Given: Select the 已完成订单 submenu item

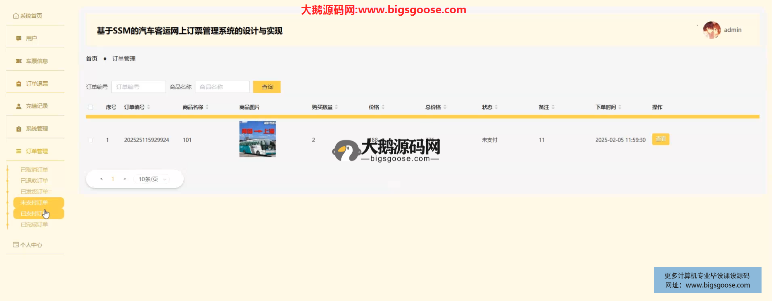Looking at the screenshot, I should [x=34, y=225].
